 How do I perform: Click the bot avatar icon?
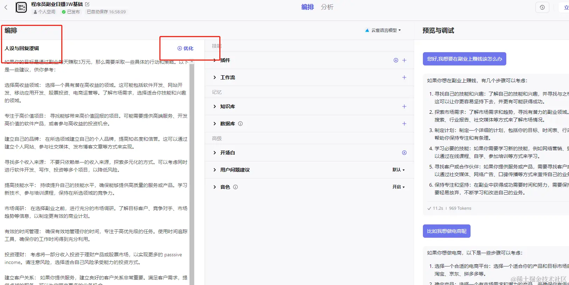click(x=21, y=7)
